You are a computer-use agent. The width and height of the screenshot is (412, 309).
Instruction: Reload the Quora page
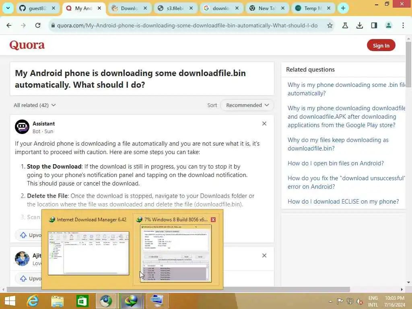[x=38, y=25]
